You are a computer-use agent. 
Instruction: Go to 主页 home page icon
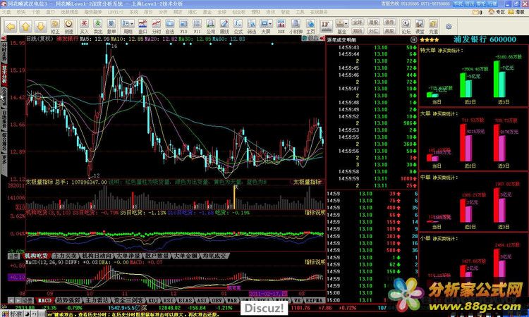pos(310,26)
